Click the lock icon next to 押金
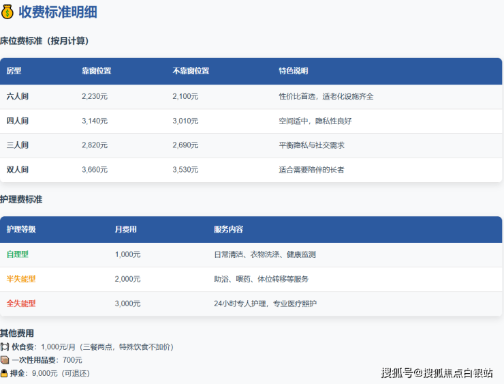Viewport: 504px width, 384px height. (5, 373)
